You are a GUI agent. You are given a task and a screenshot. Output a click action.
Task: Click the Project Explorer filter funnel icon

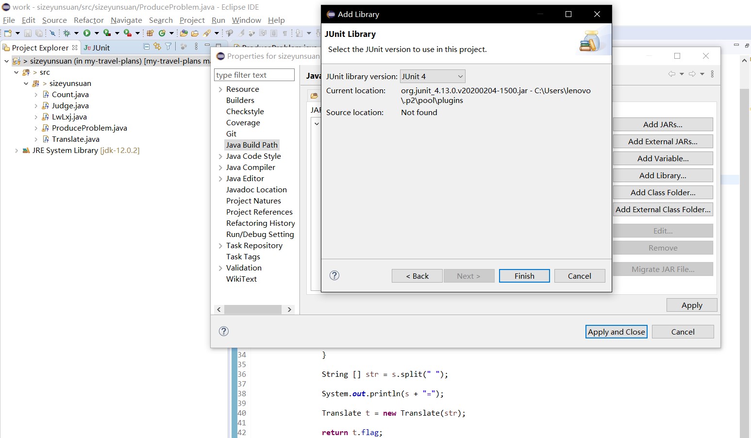coord(168,47)
